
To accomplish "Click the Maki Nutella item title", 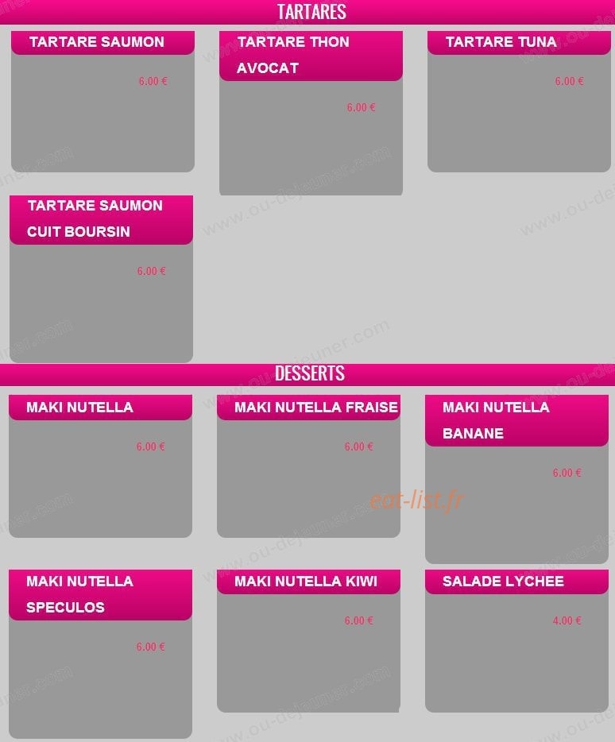I will 79,408.
